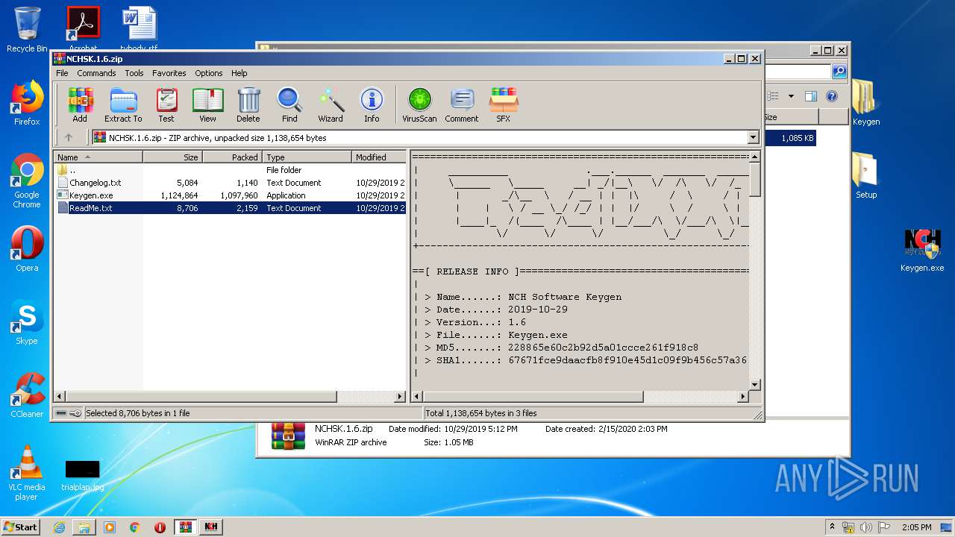Open the Wizard wand icon
The height and width of the screenshot is (537, 955).
331,105
